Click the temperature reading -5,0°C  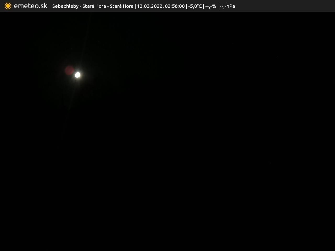click(195, 6)
